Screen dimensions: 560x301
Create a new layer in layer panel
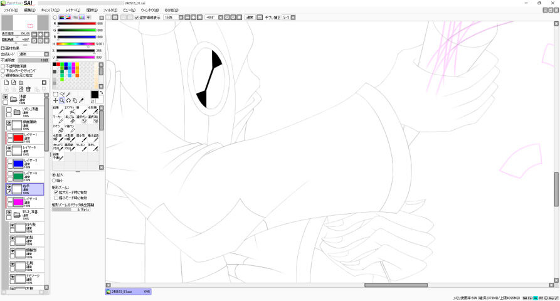tap(6, 83)
